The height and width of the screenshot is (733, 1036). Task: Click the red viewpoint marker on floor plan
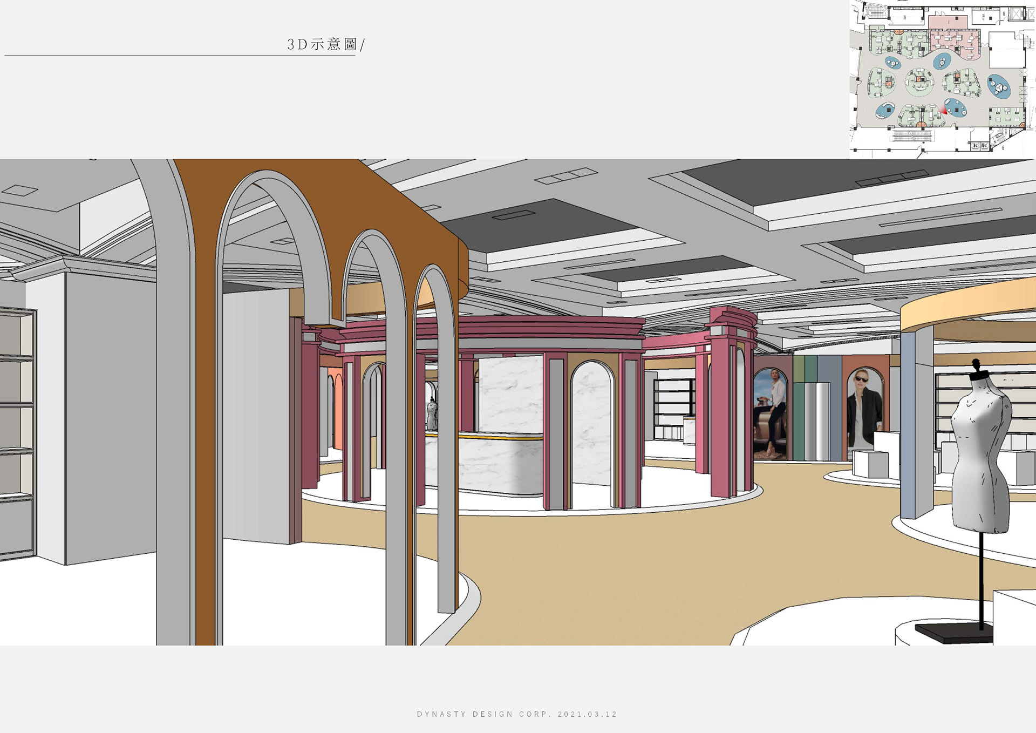[944, 110]
